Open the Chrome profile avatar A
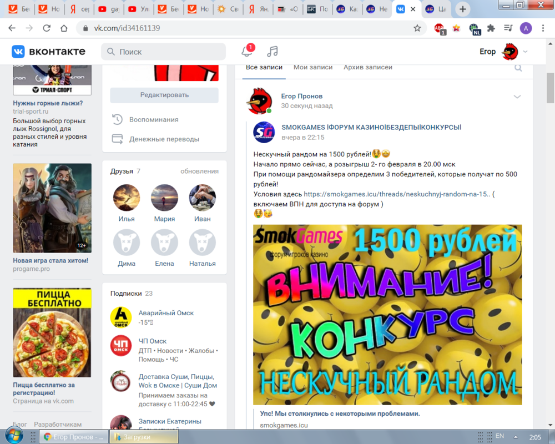 pyautogui.click(x=526, y=28)
